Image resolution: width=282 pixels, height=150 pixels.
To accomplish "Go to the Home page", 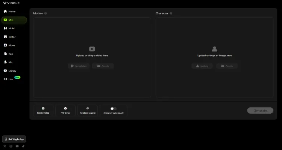I will 12,11.
